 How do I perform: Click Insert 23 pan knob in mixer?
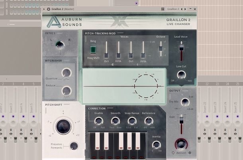click(x=217, y=123)
